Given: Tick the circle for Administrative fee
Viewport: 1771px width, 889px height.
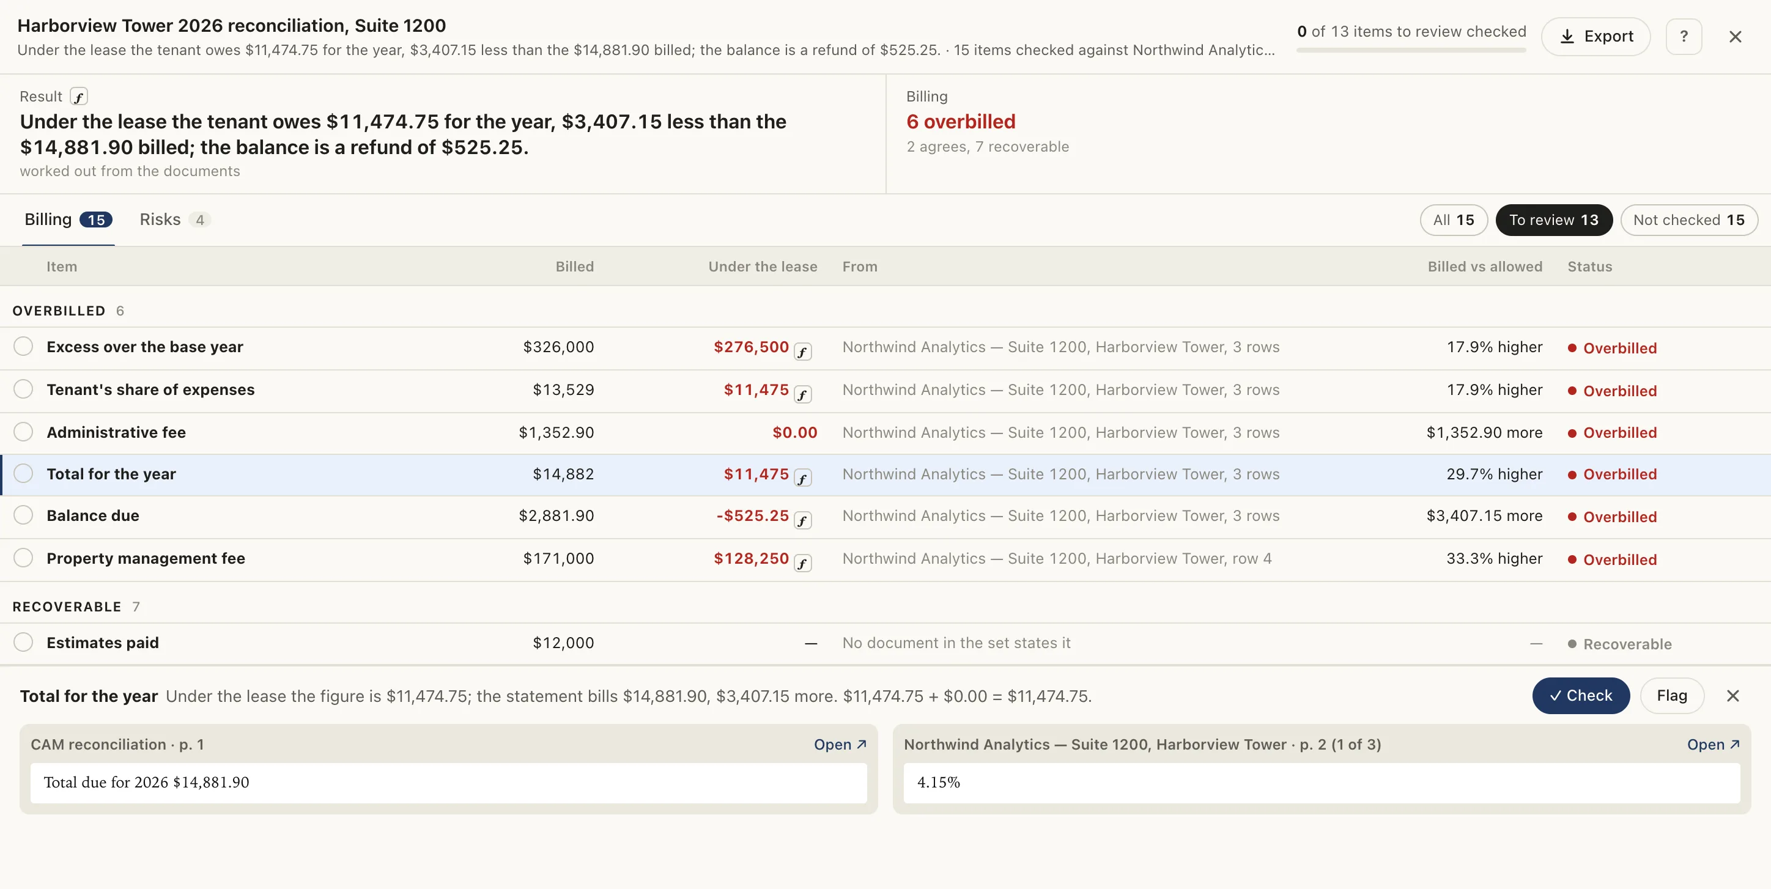Looking at the screenshot, I should pyautogui.click(x=23, y=432).
